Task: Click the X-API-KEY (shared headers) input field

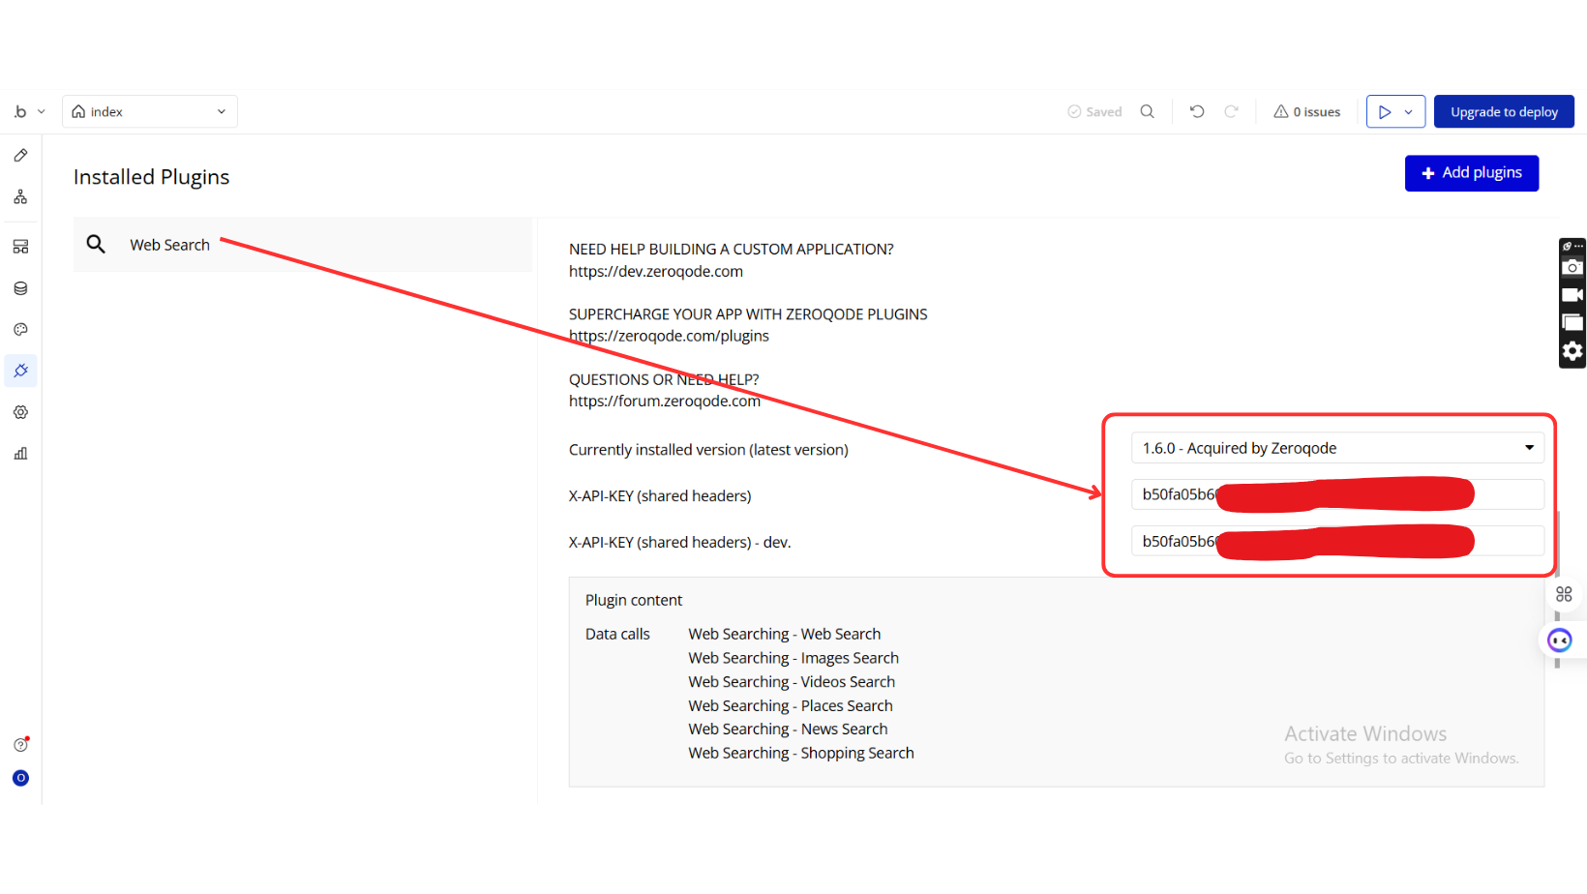Action: (1337, 494)
